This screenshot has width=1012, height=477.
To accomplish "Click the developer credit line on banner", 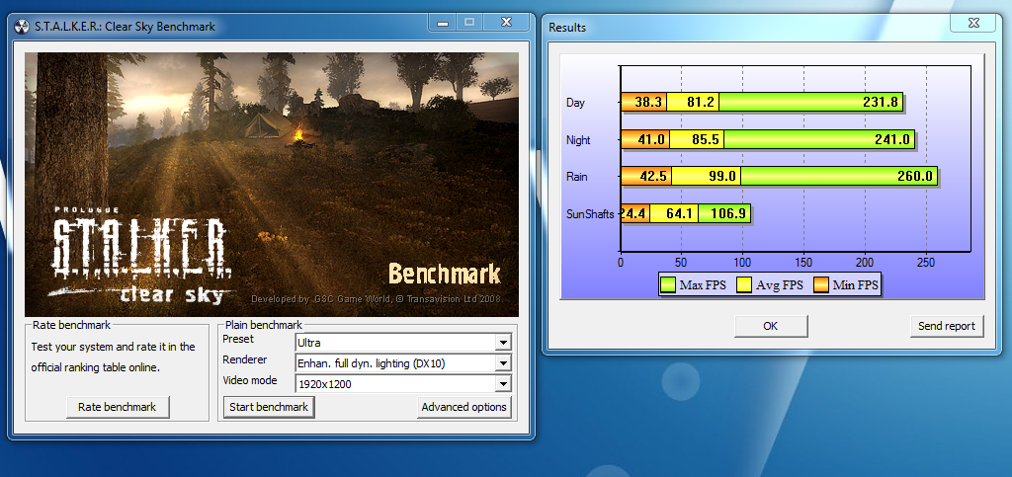I will (x=377, y=299).
